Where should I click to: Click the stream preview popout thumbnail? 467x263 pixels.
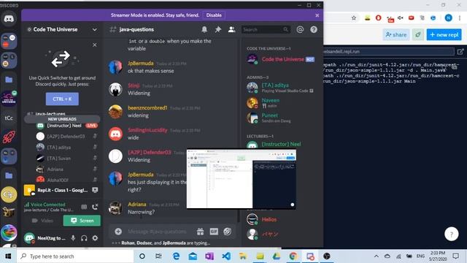tap(242, 179)
